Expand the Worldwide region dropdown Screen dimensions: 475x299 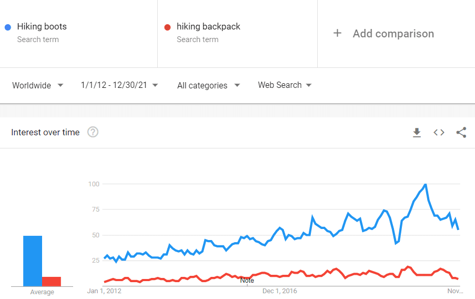click(x=38, y=85)
